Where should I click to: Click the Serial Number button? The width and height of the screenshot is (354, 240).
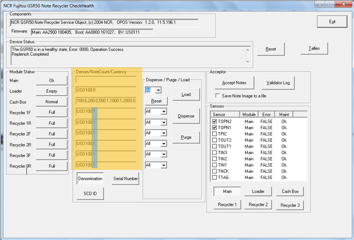[126, 179]
